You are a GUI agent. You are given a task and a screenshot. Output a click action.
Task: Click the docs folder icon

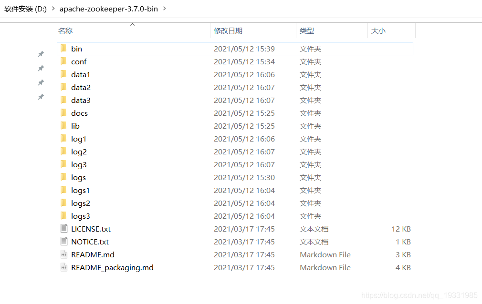click(63, 113)
